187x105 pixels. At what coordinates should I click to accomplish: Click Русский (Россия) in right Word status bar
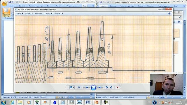128,97
